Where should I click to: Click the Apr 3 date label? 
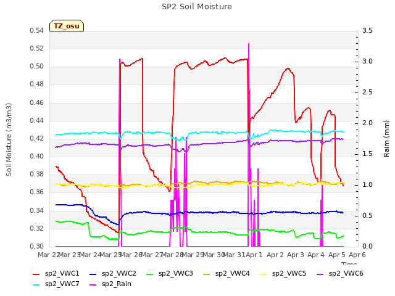(x=296, y=255)
